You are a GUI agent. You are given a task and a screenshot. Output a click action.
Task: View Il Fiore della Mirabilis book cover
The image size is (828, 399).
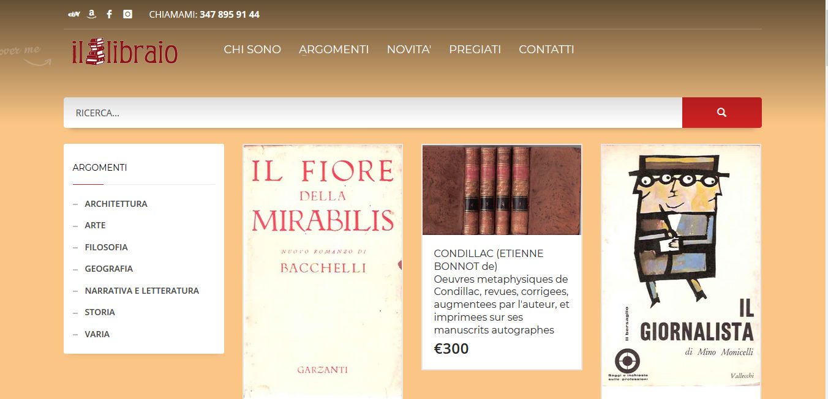click(323, 272)
